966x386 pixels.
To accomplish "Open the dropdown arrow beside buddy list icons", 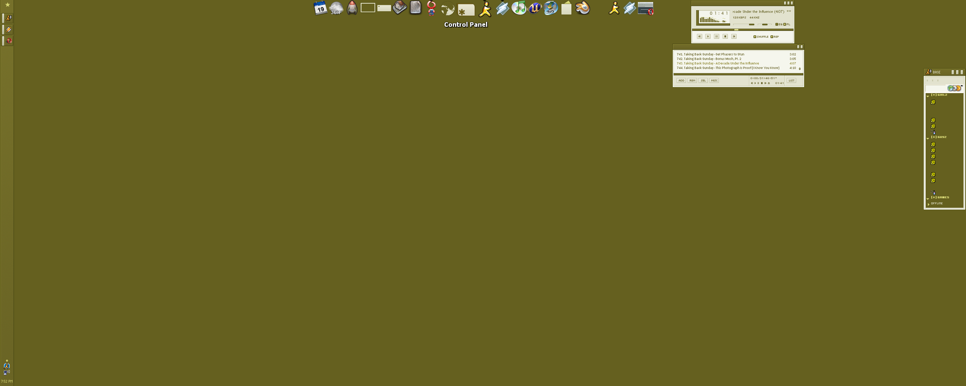I will (x=961, y=86).
